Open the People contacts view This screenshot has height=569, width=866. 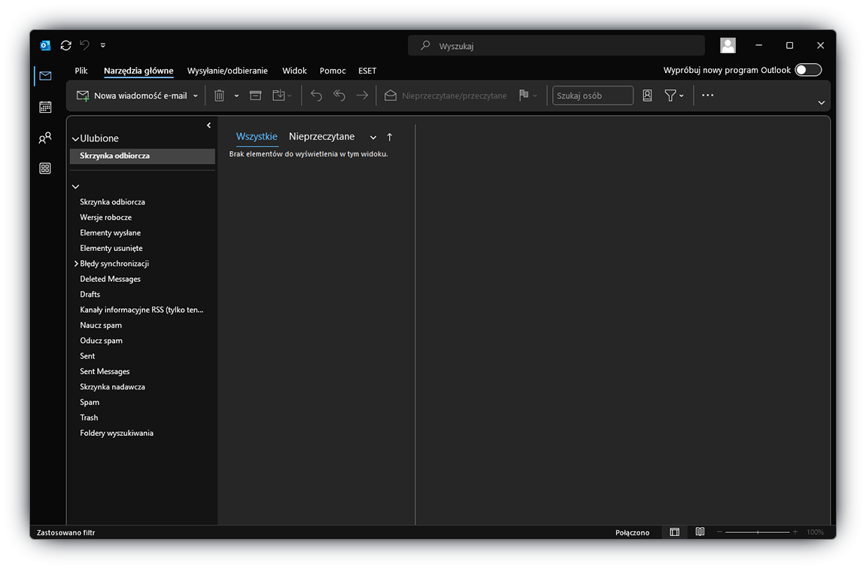45,138
